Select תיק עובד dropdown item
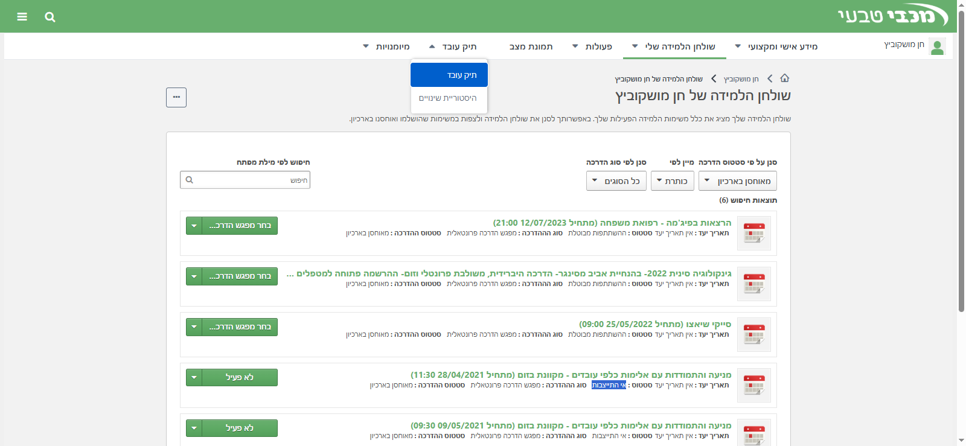The image size is (966, 446). [449, 75]
